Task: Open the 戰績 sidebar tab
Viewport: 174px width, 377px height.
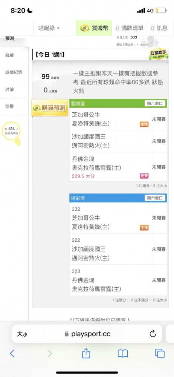Action: pos(14,55)
